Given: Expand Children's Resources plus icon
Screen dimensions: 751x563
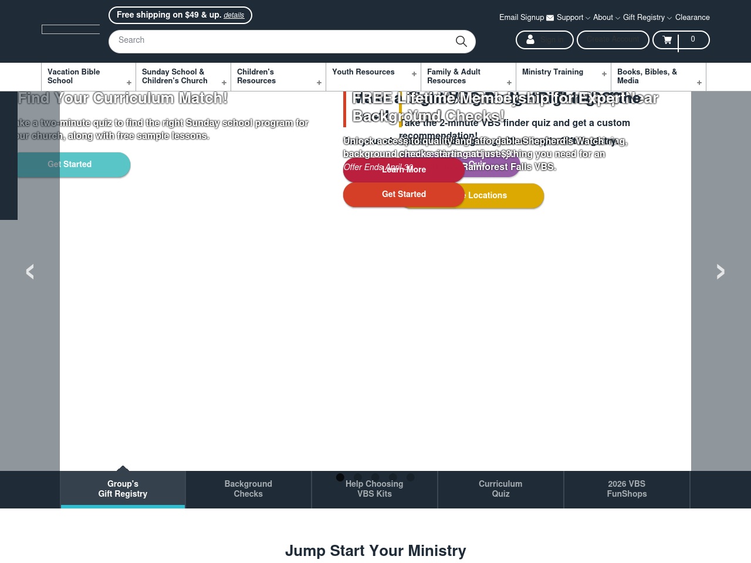Looking at the screenshot, I should click(x=319, y=83).
